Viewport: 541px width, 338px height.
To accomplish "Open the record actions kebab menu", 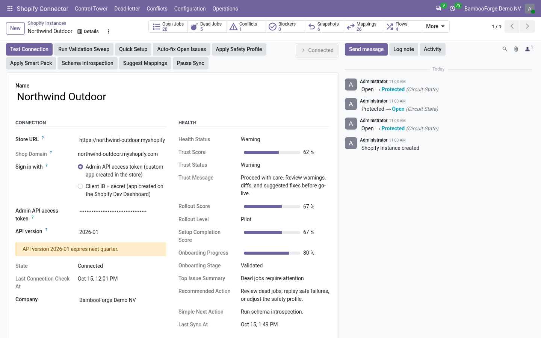I will pyautogui.click(x=109, y=32).
